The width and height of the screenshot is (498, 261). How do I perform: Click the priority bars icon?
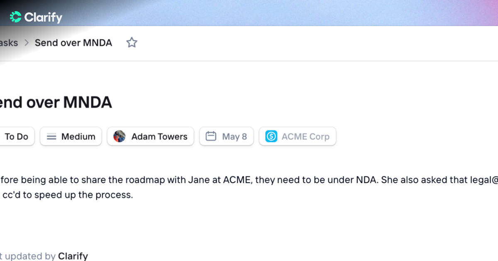pyautogui.click(x=51, y=137)
